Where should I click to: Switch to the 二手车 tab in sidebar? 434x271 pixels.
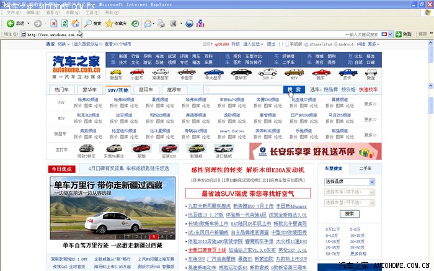366,168
